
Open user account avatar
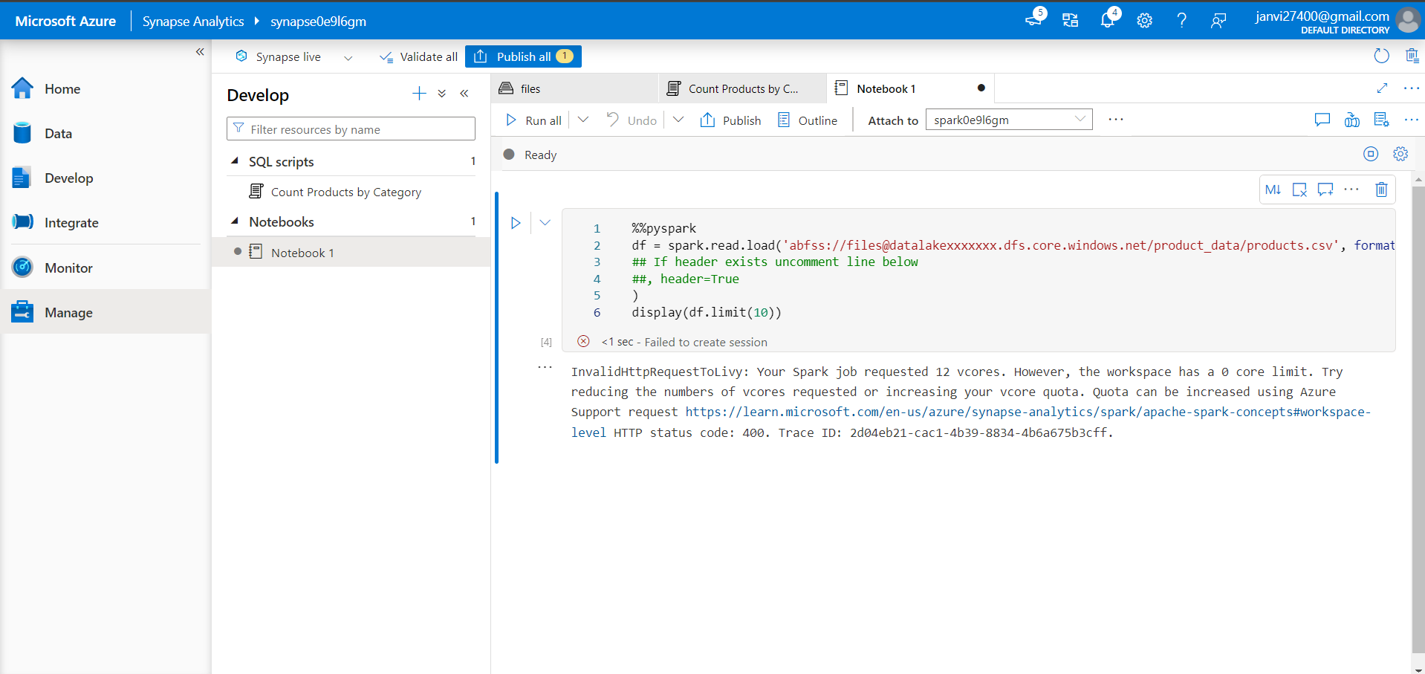[1407, 20]
